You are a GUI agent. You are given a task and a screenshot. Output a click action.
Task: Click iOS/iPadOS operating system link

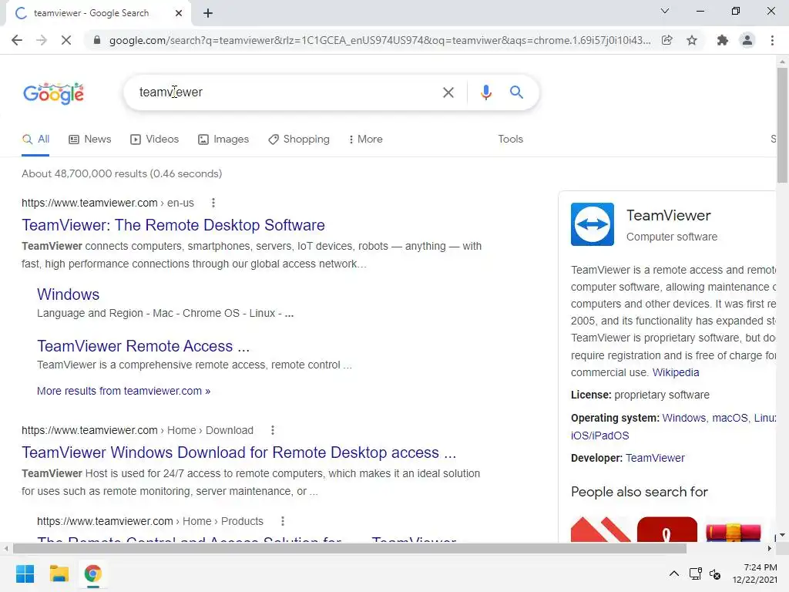(x=599, y=436)
